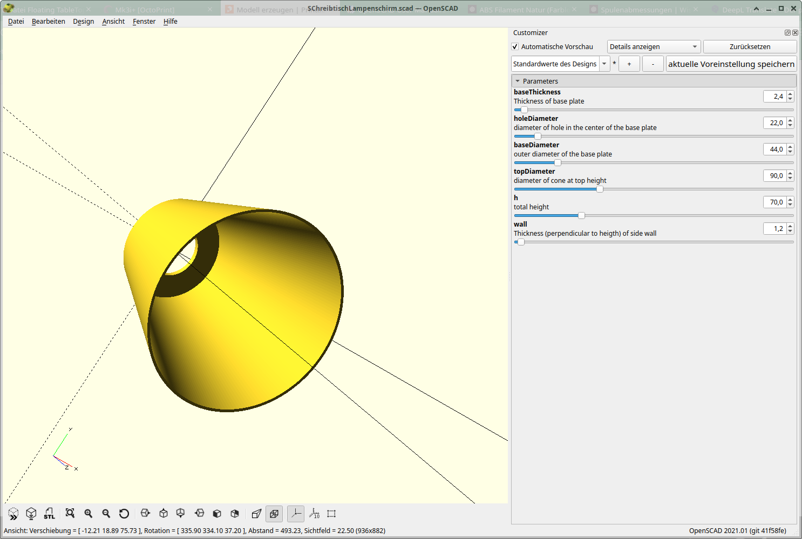Open the Standardwerte des Designs preset list
Screen dimensions: 802x539
point(604,64)
